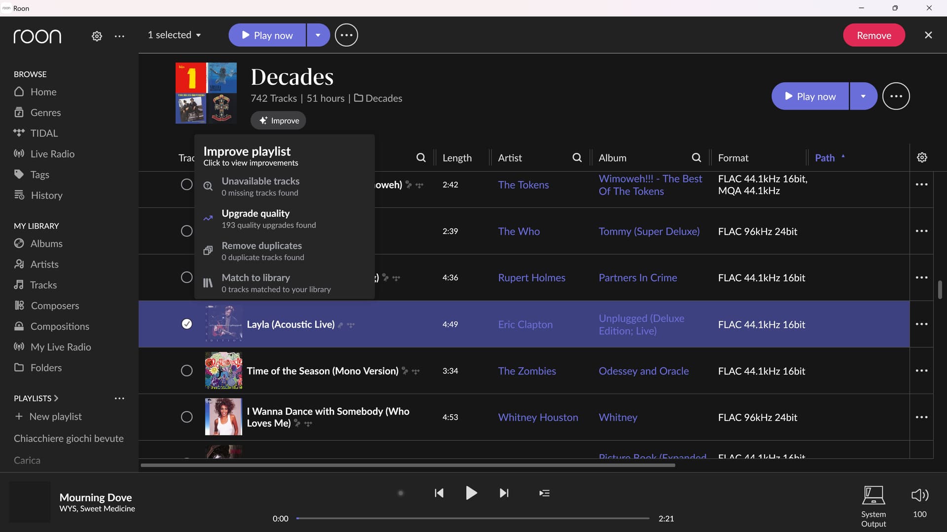Close selection mode with the X

pyautogui.click(x=928, y=35)
